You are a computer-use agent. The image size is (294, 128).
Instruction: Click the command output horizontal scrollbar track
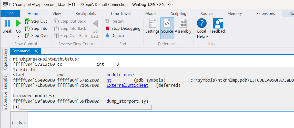pyautogui.click(x=85, y=107)
